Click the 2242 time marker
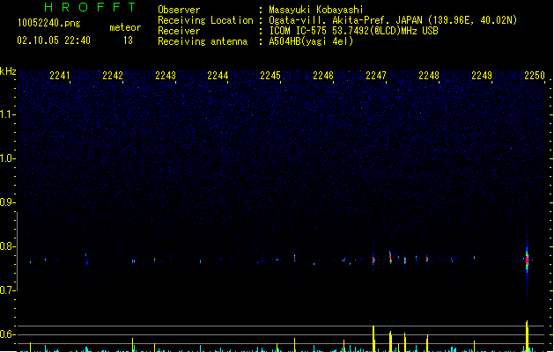This screenshot has width=554, height=352. tap(113, 76)
